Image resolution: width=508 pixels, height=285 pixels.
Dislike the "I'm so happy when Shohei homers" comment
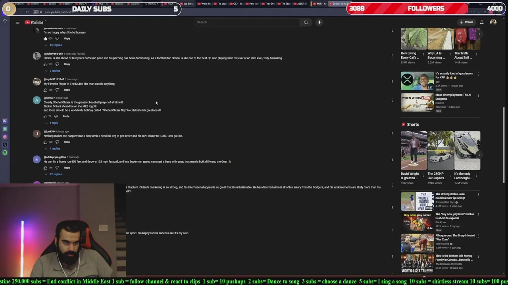pos(57,38)
